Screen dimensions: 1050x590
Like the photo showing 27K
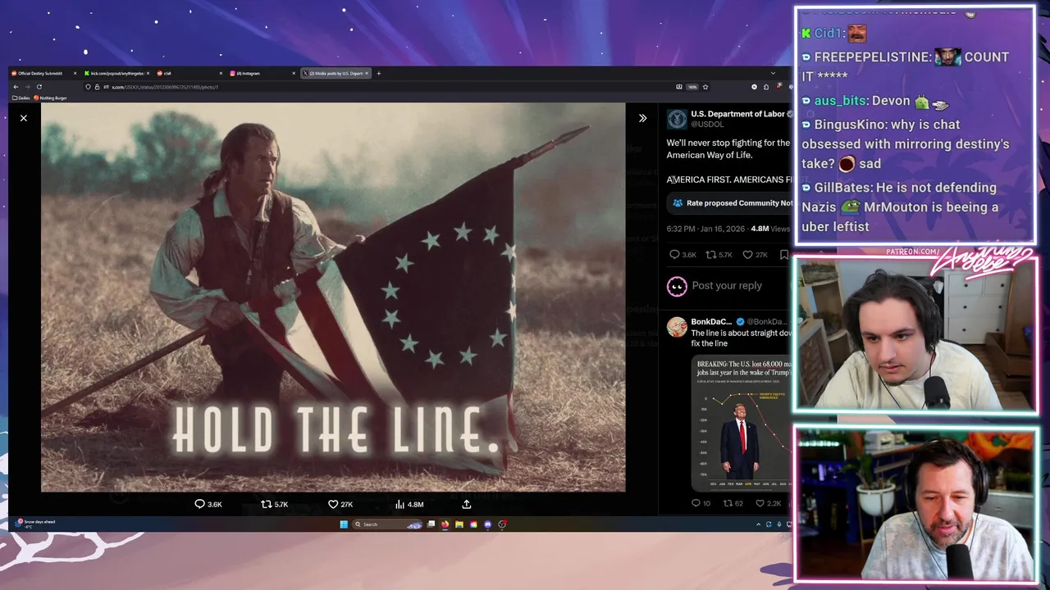(340, 504)
